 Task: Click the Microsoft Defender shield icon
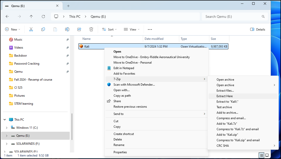tap(109, 85)
